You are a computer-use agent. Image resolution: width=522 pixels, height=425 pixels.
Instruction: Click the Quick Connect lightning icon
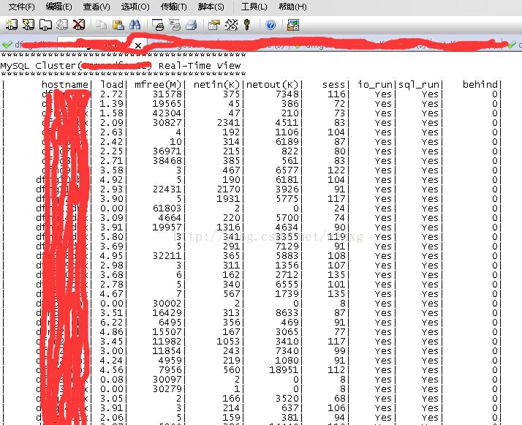[x=29, y=25]
